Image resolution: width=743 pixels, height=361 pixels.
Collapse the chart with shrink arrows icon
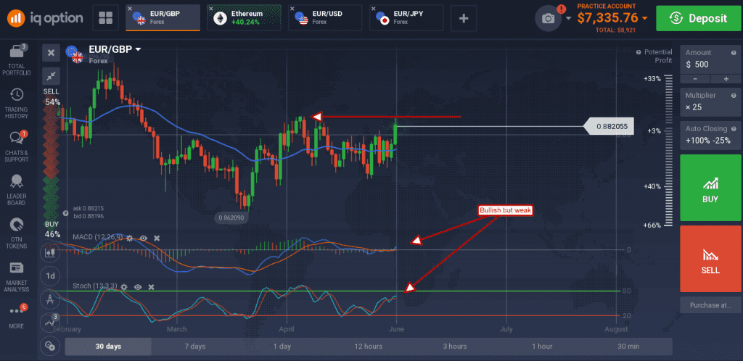click(51, 75)
